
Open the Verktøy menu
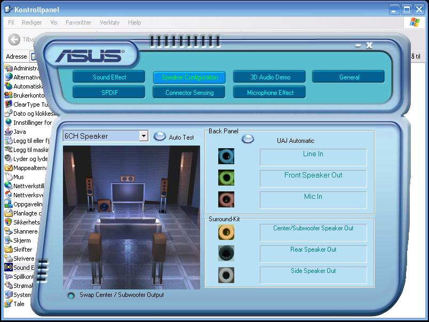110,22
